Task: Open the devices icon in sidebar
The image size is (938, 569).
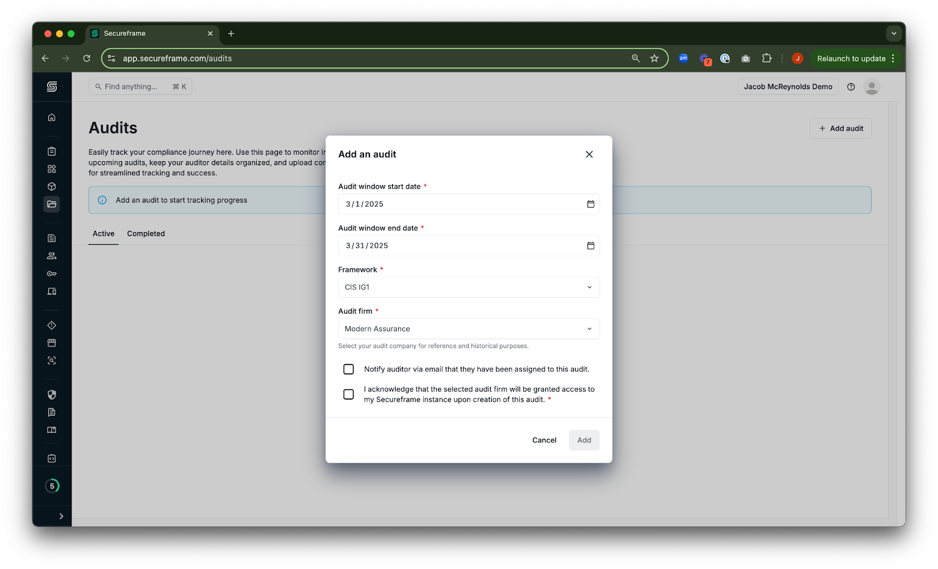Action: pos(52,291)
